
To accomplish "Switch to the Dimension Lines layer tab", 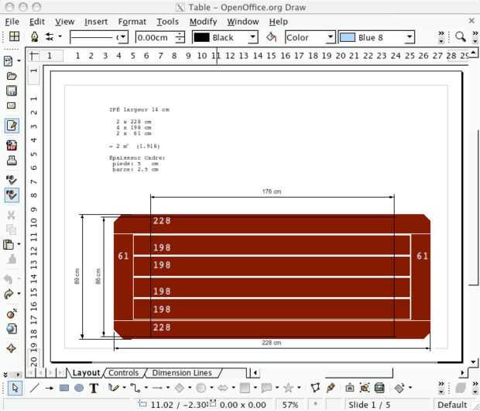I will tap(182, 373).
